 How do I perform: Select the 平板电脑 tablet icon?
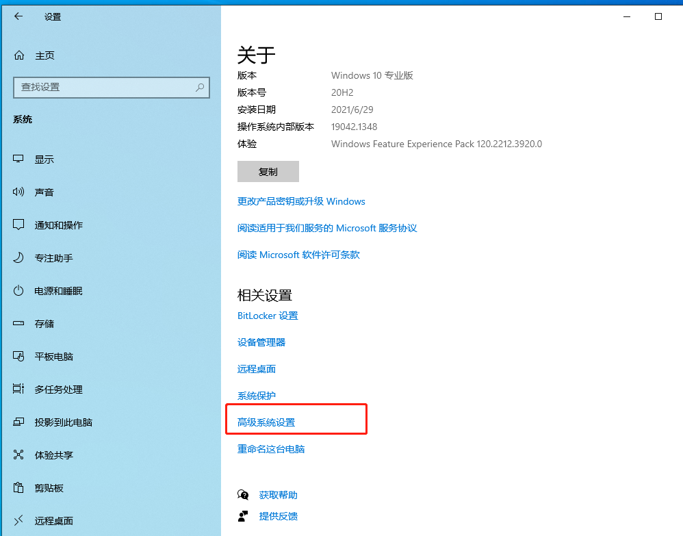18,357
